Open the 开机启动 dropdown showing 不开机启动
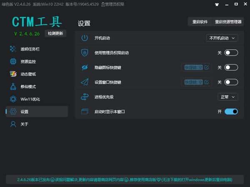 [222, 38]
